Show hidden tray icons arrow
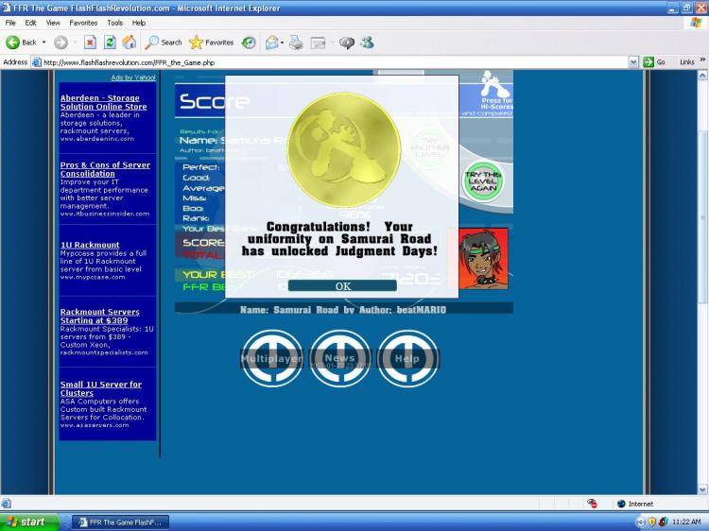The height and width of the screenshot is (531, 709). [640, 522]
